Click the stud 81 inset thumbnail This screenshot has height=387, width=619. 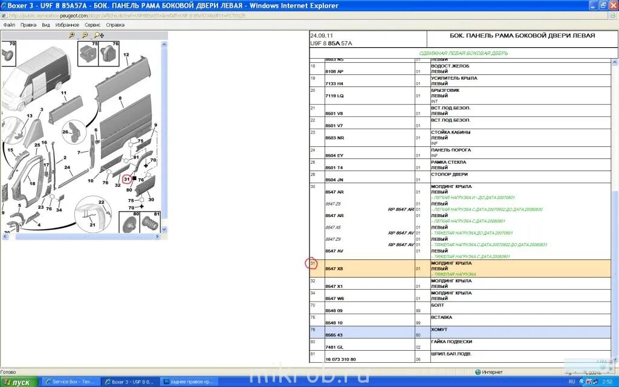tap(150, 223)
